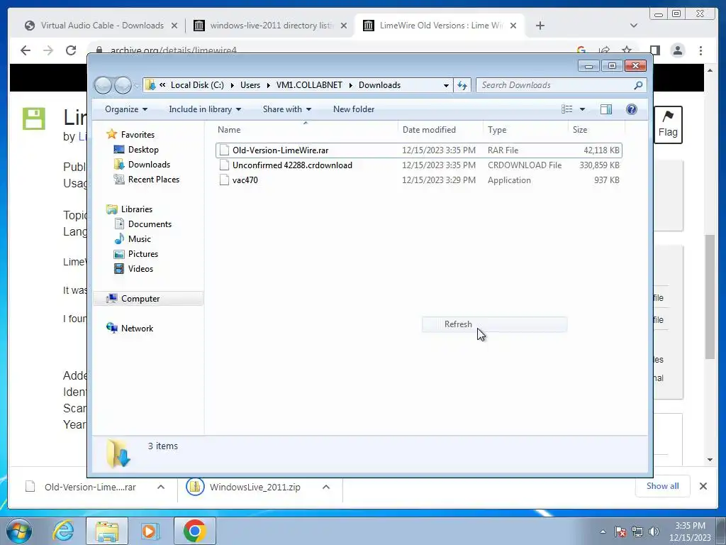Open a new Chrome tab
Image resolution: width=726 pixels, height=545 pixels.
[540, 26]
